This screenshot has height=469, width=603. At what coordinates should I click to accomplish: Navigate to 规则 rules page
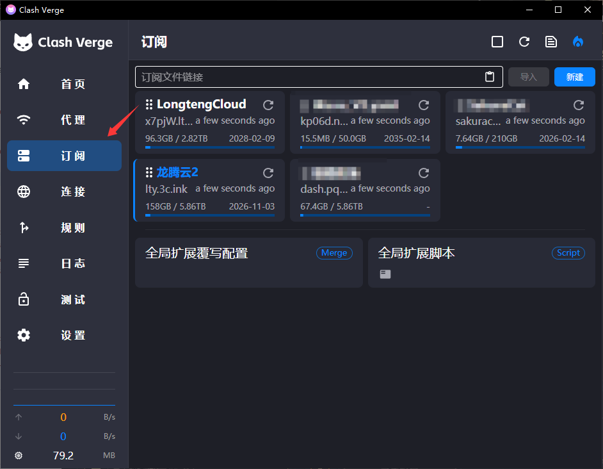[x=64, y=227]
